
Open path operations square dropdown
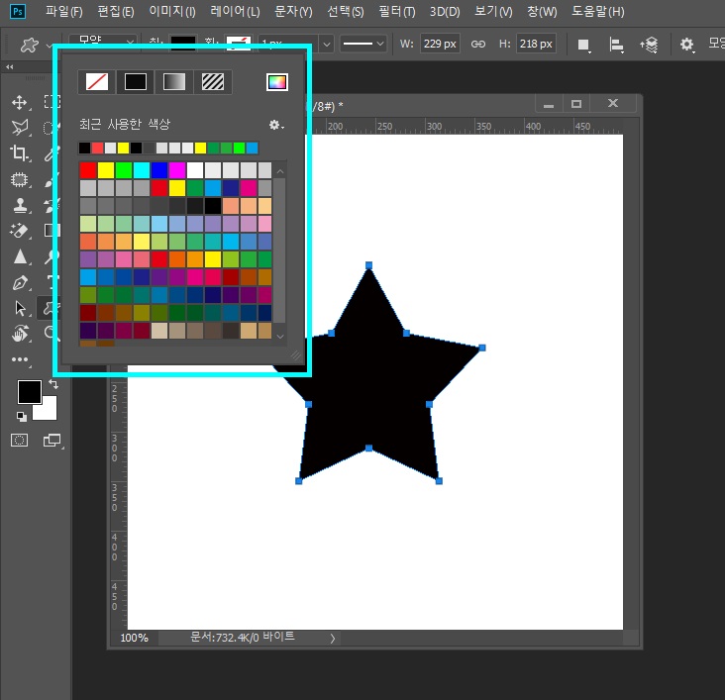(x=583, y=45)
